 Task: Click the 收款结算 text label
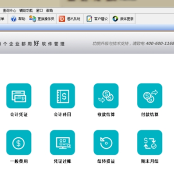tap(106, 115)
